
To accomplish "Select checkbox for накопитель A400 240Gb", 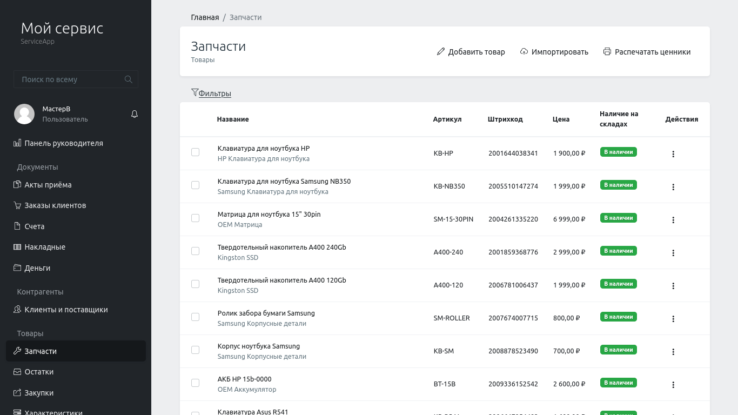I will tap(196, 251).
